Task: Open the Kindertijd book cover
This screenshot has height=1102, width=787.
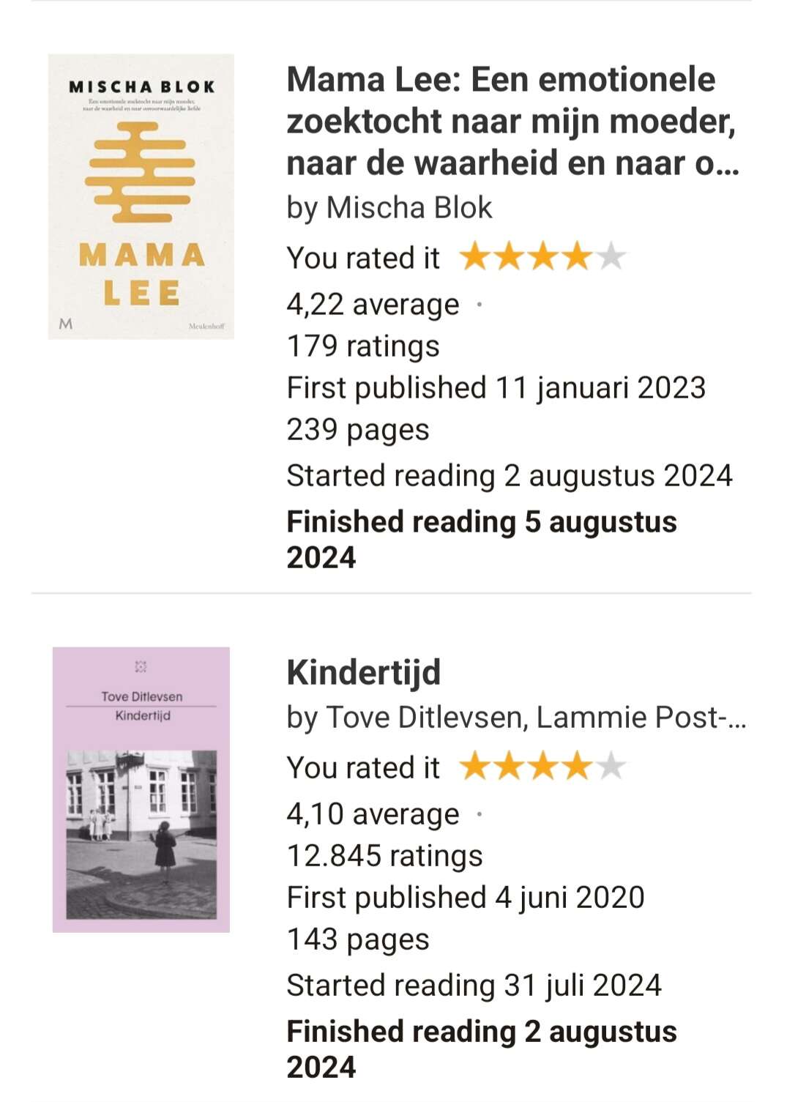Action: 141,789
